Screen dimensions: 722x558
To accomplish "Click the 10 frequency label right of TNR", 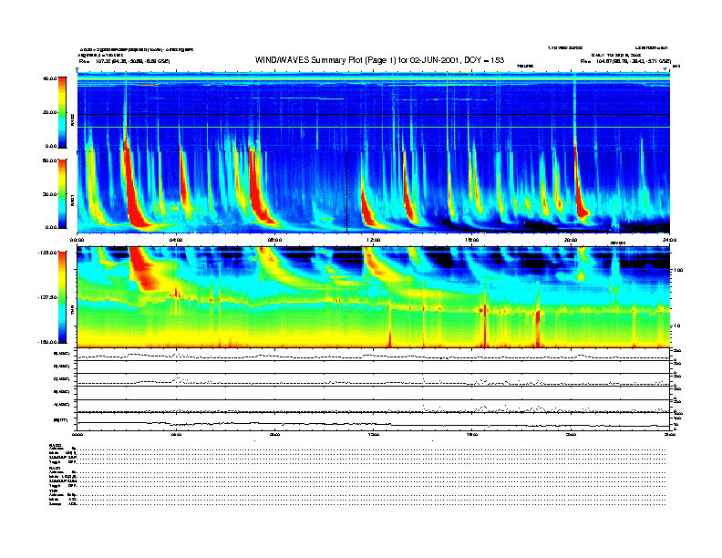I will click(676, 325).
